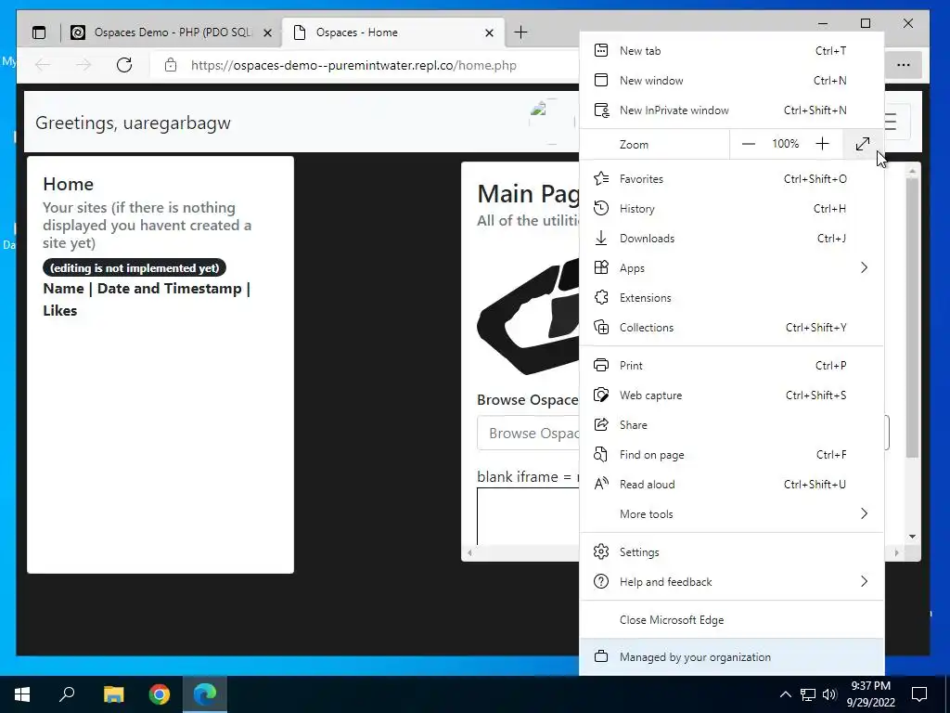Click the Extensions puzzle icon
Screen dimensions: 950x713
tap(601, 297)
